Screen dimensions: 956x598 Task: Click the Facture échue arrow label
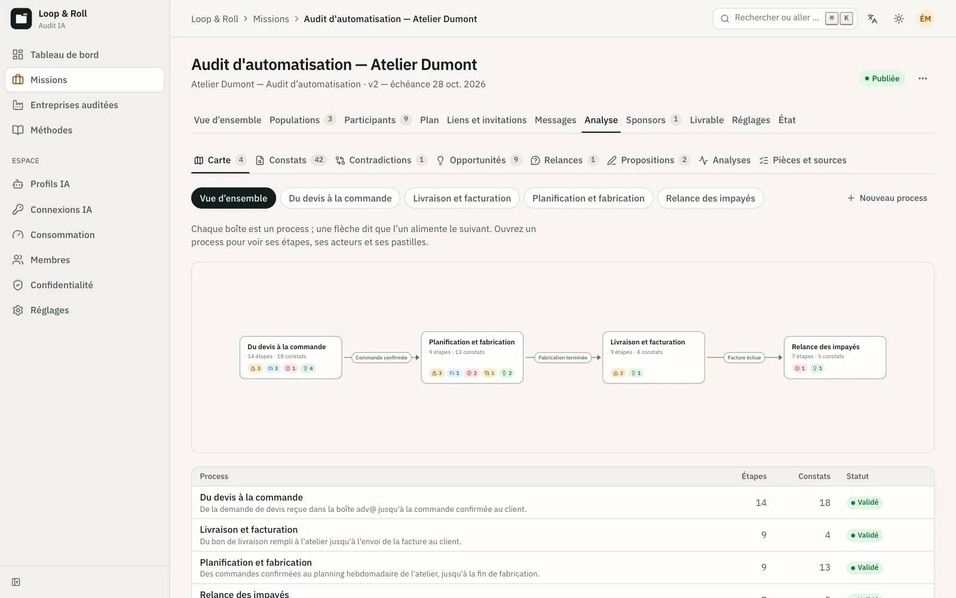pos(744,358)
